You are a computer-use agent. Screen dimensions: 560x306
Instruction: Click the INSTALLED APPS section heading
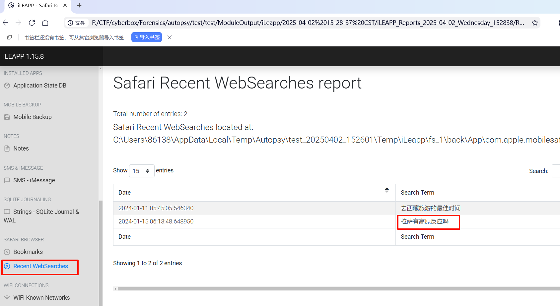[23, 73]
